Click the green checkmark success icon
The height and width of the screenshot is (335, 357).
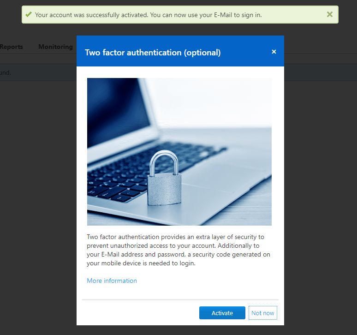tap(29, 15)
